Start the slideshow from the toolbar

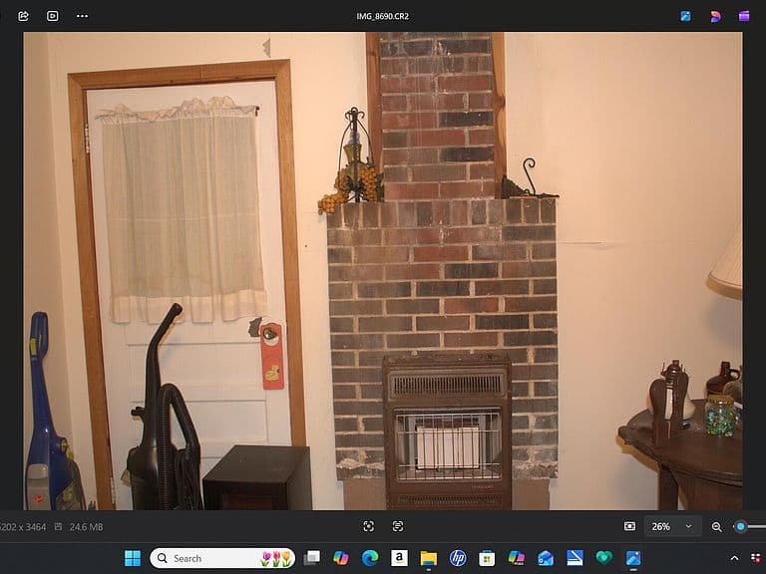[x=52, y=16]
